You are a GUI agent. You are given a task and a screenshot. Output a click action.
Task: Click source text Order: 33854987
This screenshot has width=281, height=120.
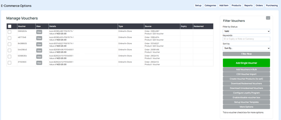[152, 31]
